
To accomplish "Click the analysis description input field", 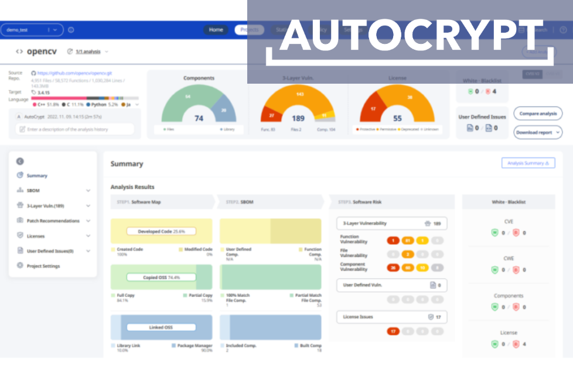I will pos(75,129).
